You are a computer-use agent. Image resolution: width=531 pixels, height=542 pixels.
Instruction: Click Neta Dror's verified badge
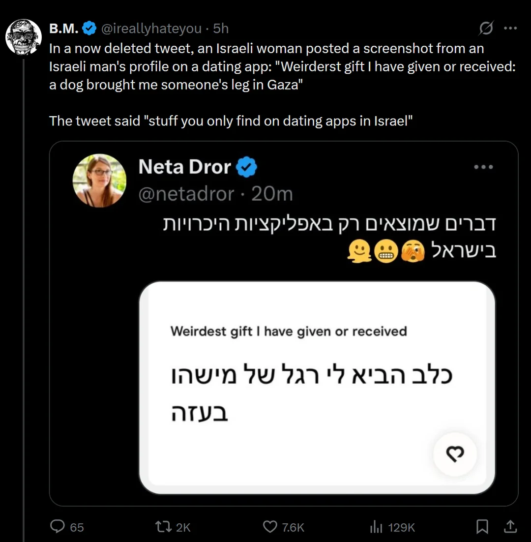246,167
